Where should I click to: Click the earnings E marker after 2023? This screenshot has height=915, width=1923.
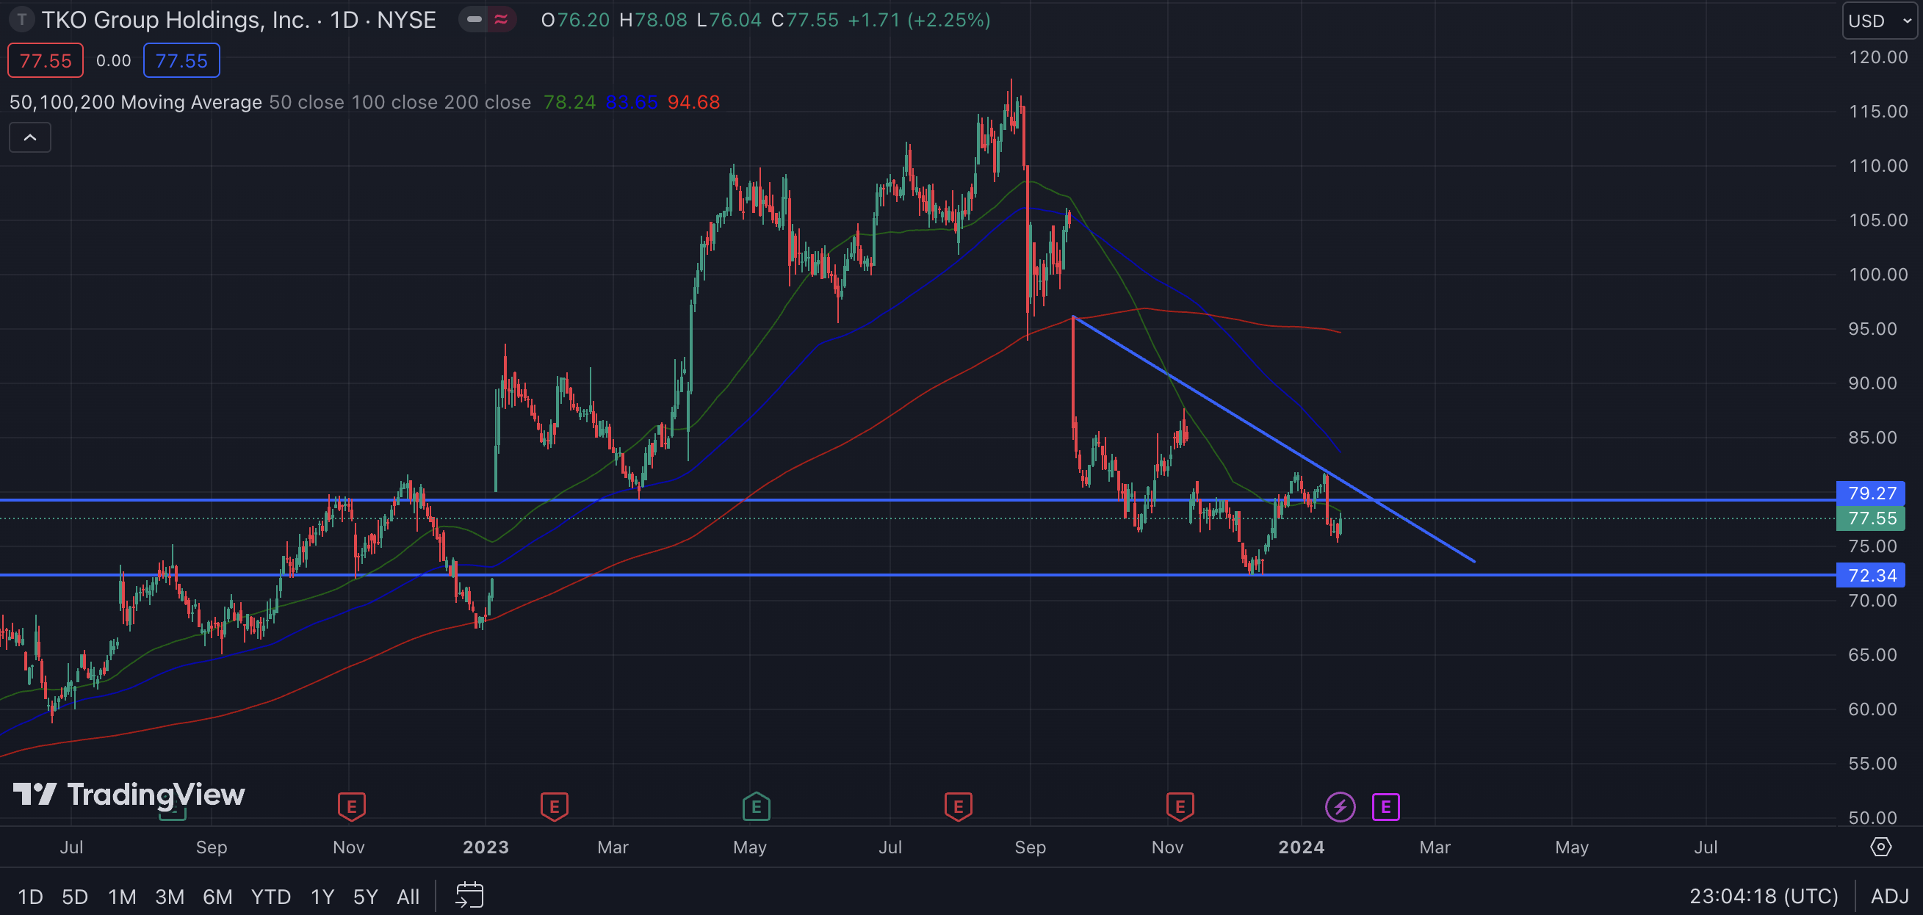tap(554, 807)
